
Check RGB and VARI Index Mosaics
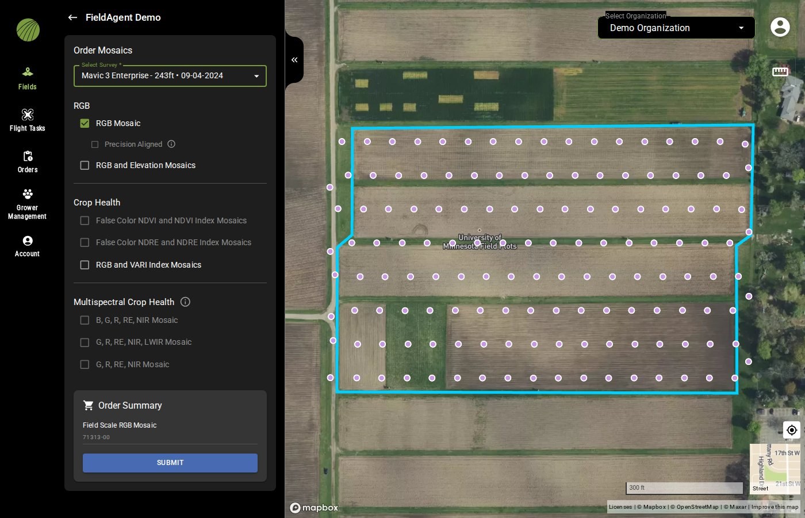tap(85, 265)
